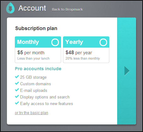The width and height of the screenshot is (143, 132).
Task: Click the Account page heading
Action: (x=32, y=8)
